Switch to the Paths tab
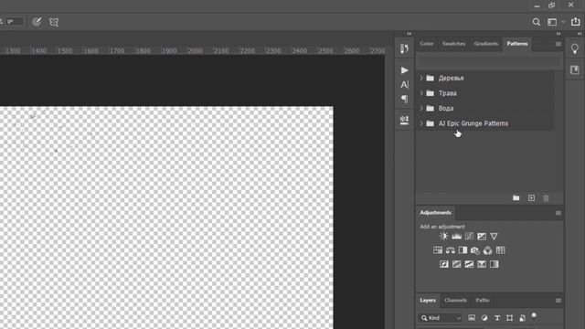 tap(483, 301)
